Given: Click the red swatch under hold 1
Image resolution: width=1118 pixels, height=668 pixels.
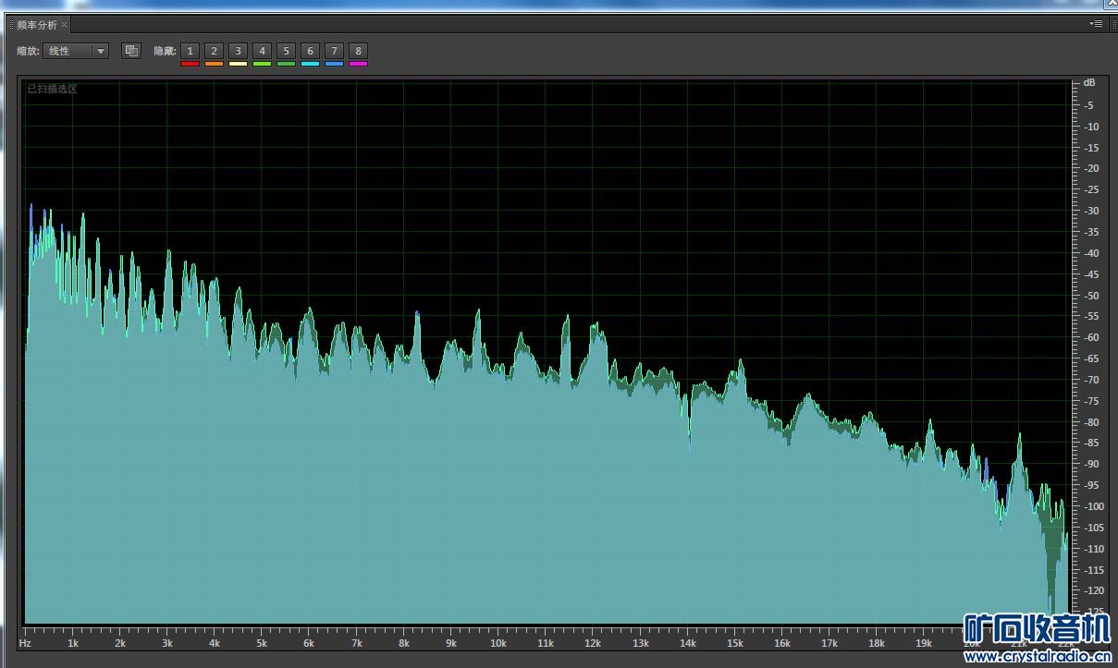Looking at the screenshot, I should pos(190,64).
